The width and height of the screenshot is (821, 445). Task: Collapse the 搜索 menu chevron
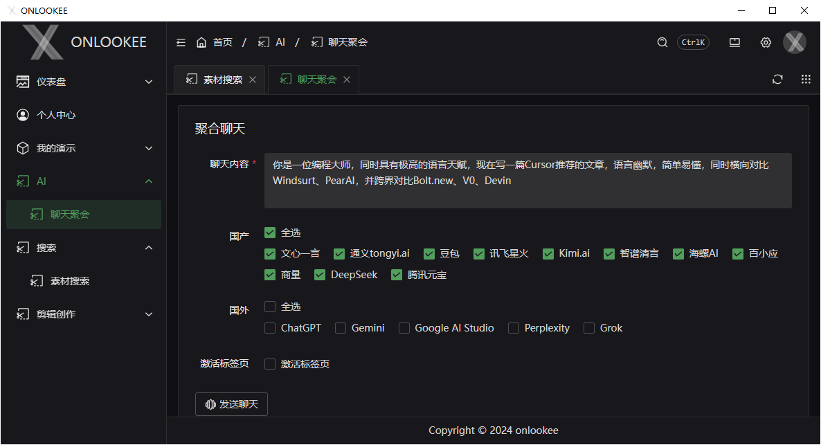149,248
